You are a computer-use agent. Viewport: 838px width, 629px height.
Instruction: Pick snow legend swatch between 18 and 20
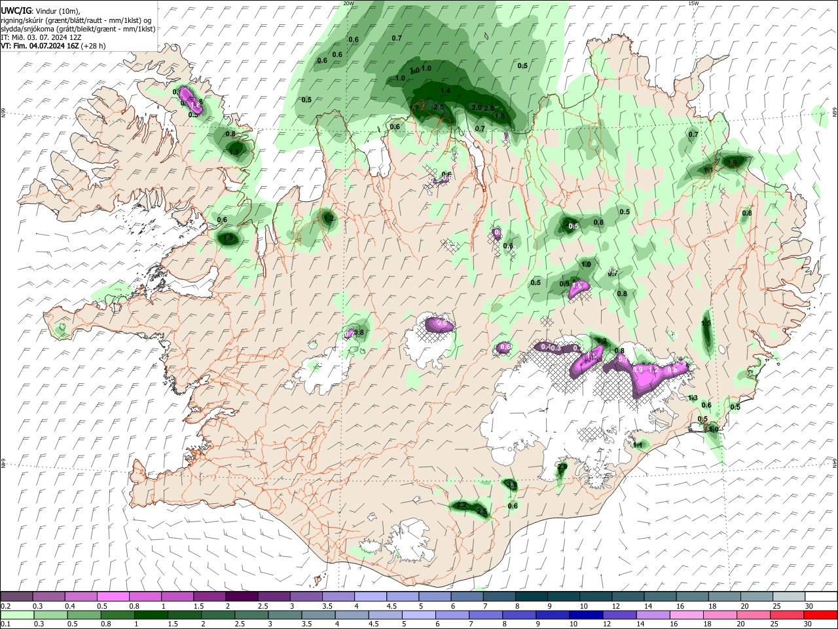(725, 596)
